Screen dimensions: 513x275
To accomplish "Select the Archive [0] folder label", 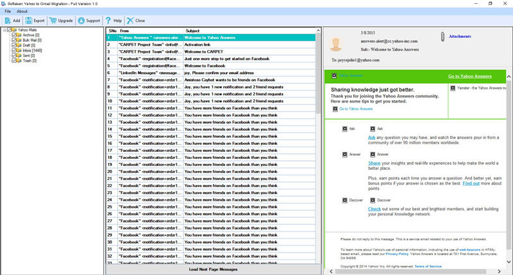I will pyautogui.click(x=31, y=35).
